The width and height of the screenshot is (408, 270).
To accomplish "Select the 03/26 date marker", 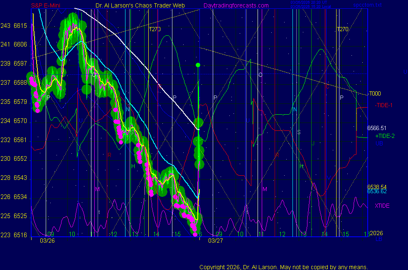I will coord(47,241).
